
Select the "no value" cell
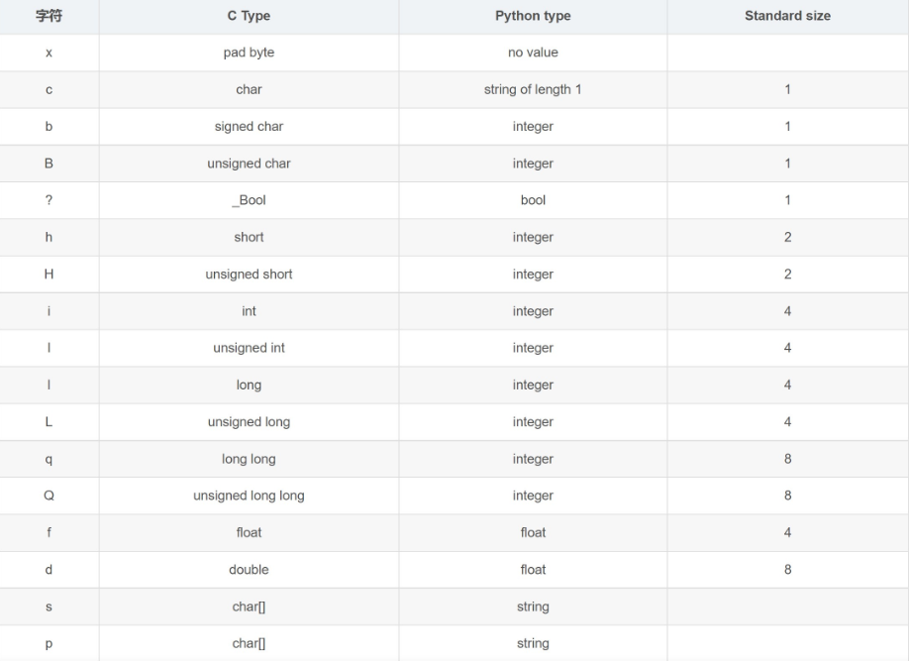[x=533, y=53]
